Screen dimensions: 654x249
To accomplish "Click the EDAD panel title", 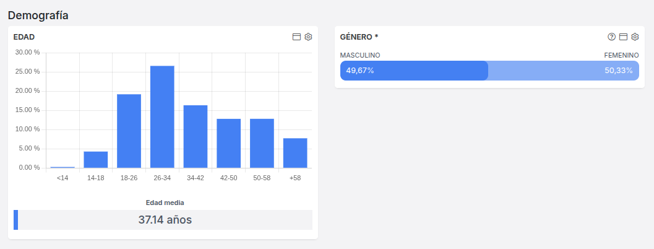I will (24, 37).
